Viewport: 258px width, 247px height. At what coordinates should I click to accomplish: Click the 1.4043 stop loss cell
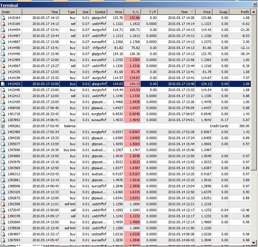pos(132,120)
